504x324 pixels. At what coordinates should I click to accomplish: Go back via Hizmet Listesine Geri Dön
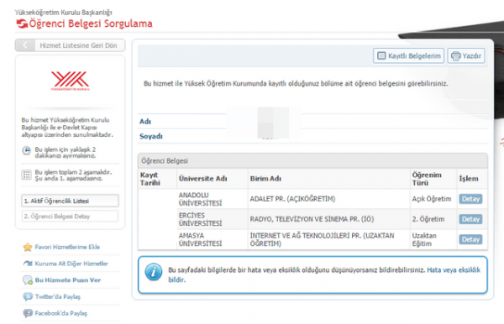pyautogui.click(x=70, y=45)
